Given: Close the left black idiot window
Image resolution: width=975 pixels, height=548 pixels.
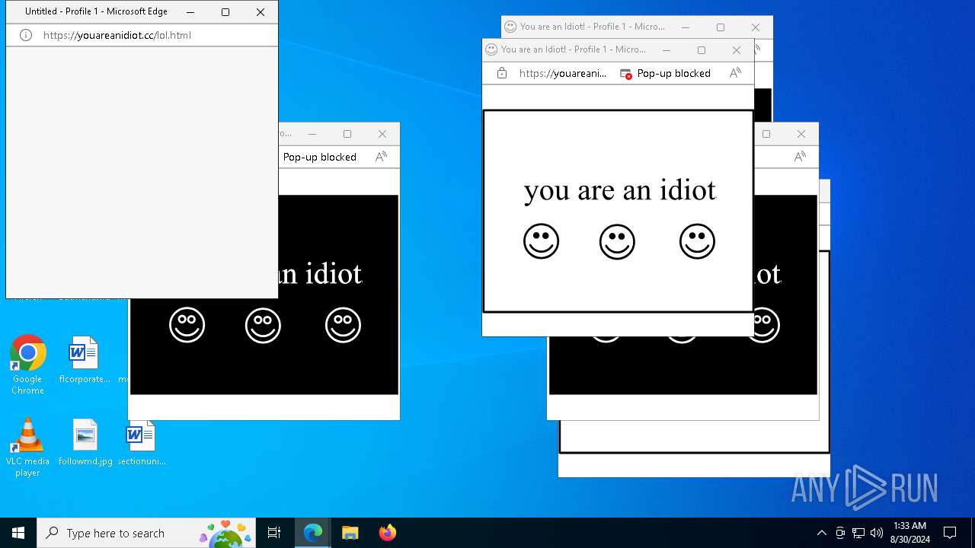Looking at the screenshot, I should click(382, 134).
